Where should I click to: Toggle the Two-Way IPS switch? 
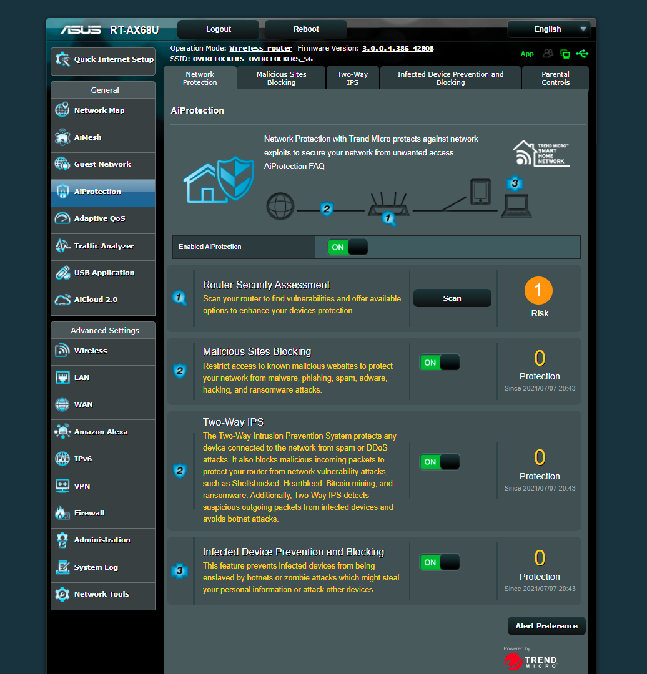440,462
